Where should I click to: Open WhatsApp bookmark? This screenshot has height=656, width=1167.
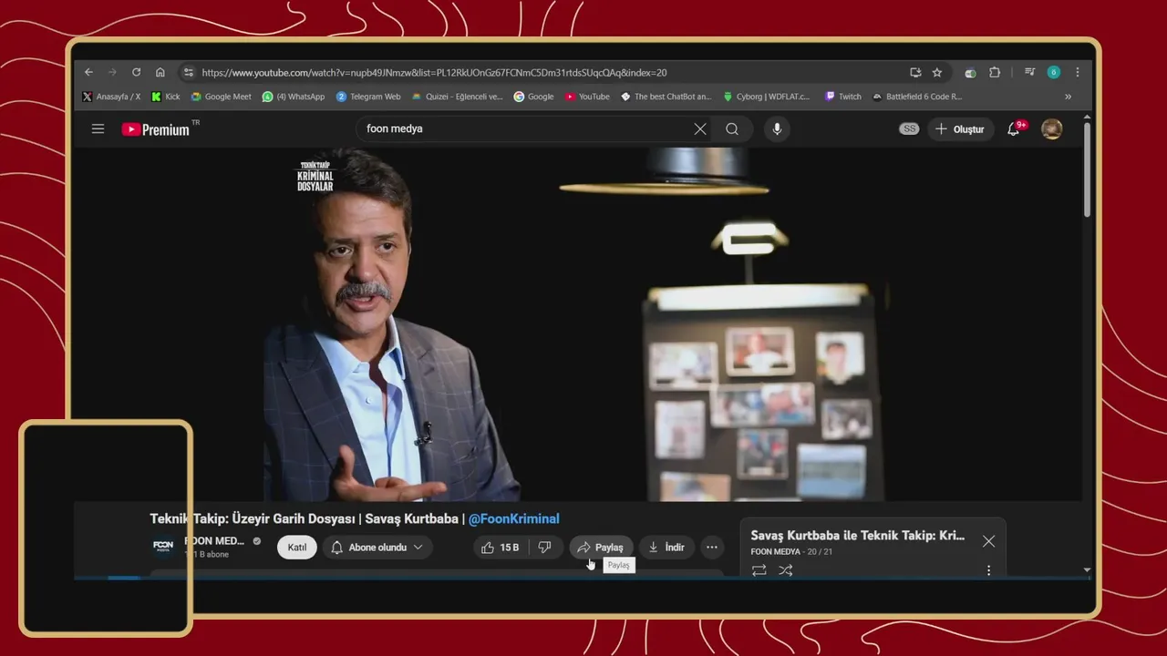[294, 97]
